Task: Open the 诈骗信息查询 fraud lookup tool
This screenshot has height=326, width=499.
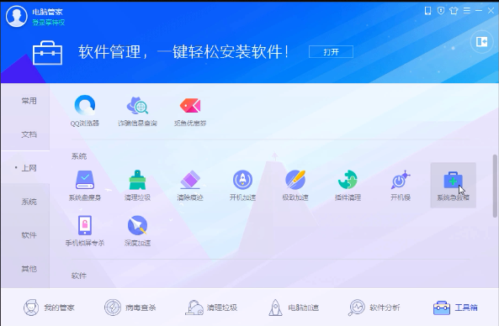Action: tap(137, 110)
